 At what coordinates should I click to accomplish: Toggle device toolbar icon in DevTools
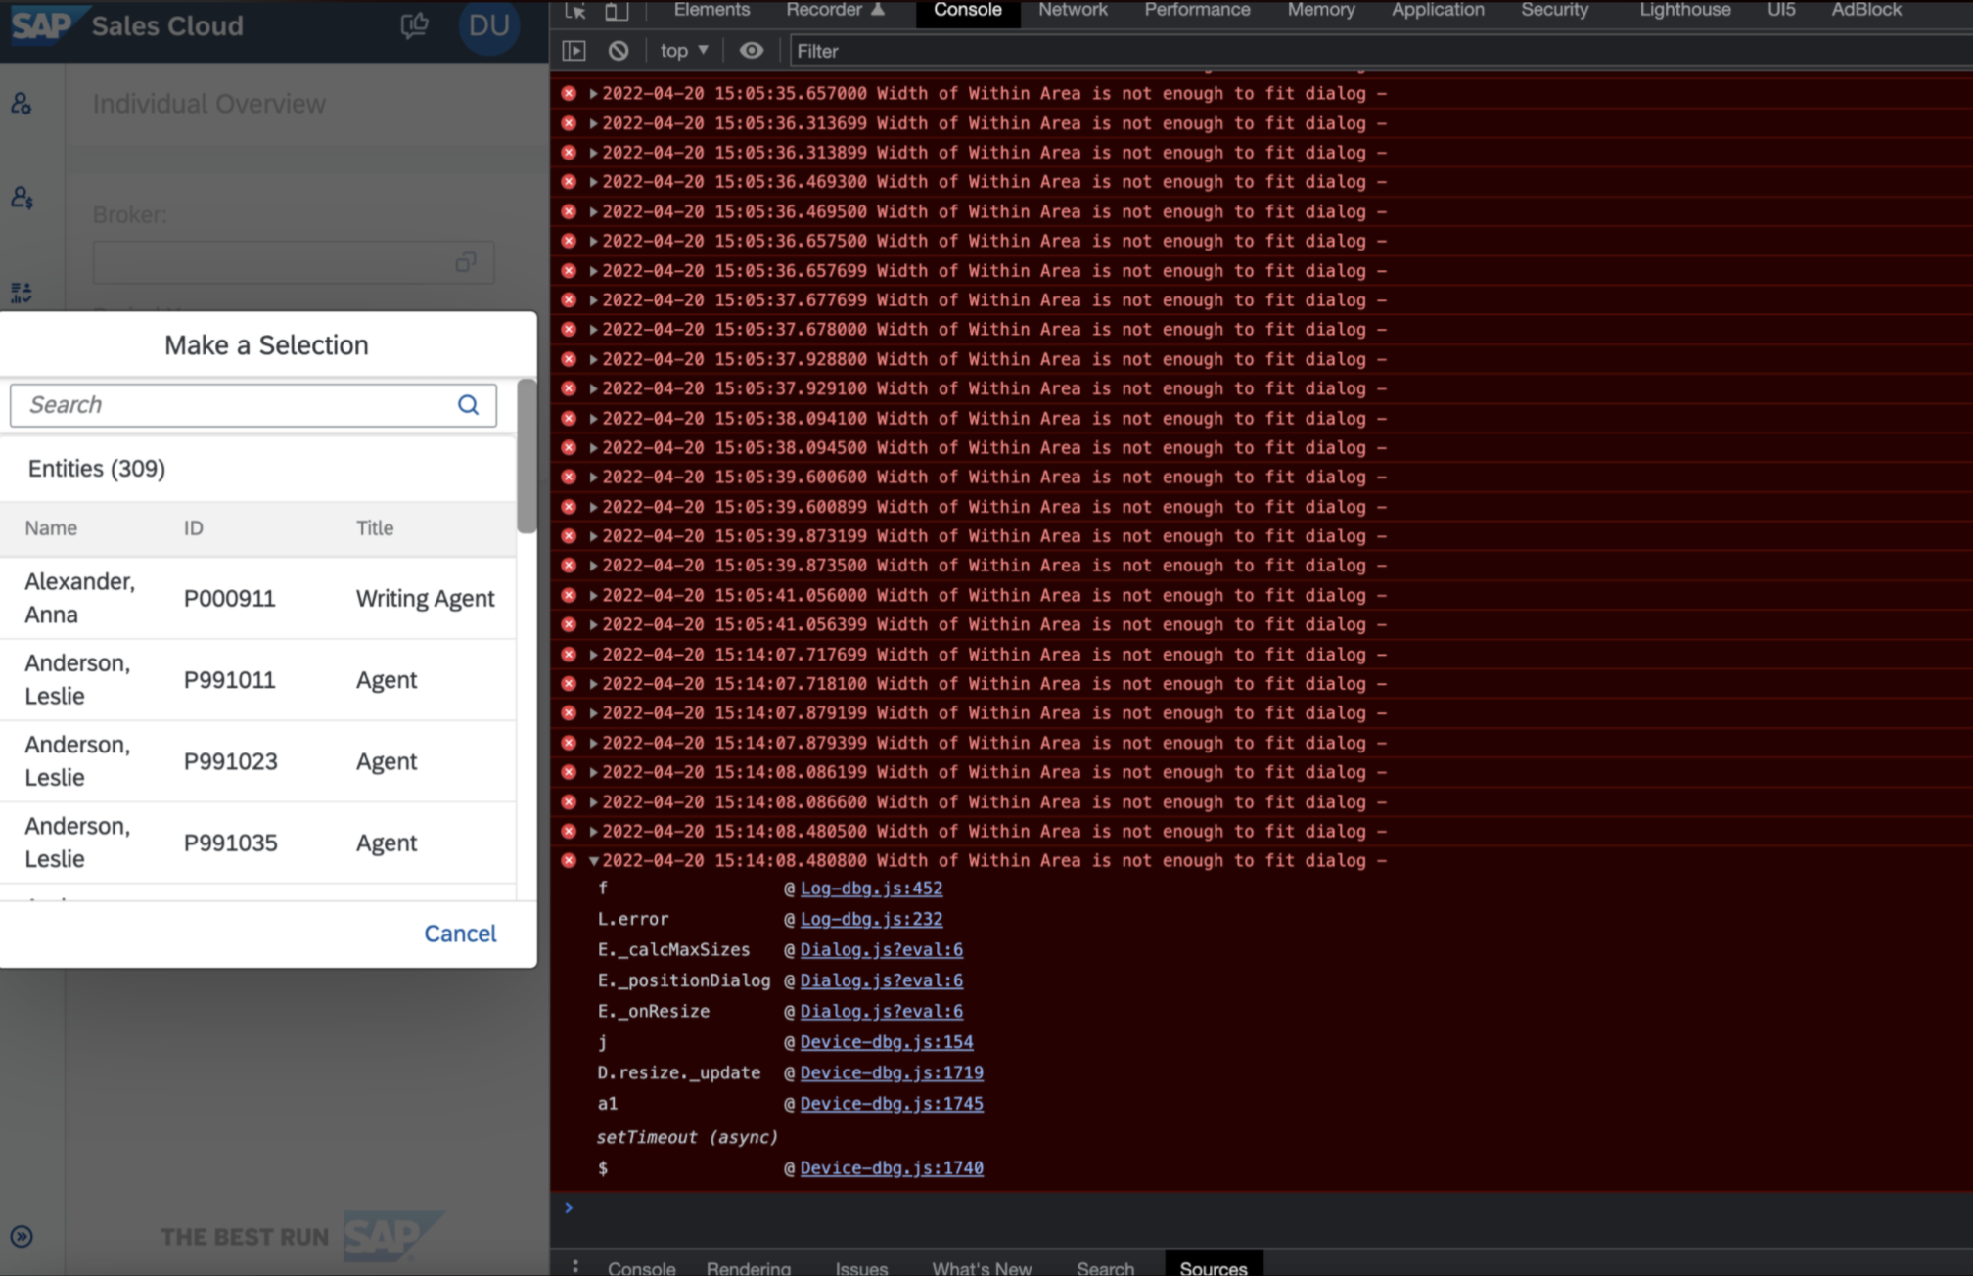[x=616, y=11]
